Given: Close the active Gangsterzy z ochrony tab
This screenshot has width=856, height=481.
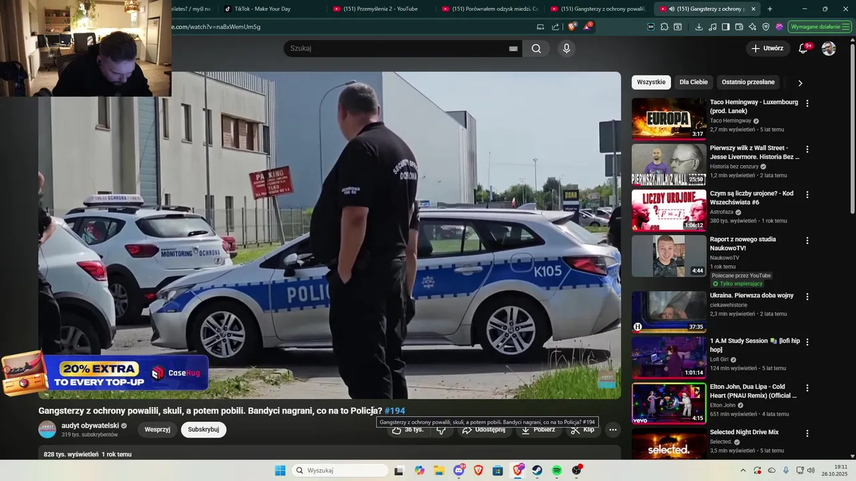Looking at the screenshot, I should pos(753,9).
